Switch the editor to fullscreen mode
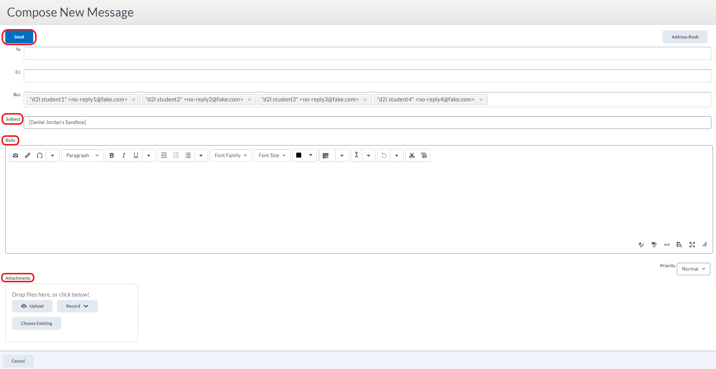Viewport: 716px width, 369px height. click(x=692, y=245)
